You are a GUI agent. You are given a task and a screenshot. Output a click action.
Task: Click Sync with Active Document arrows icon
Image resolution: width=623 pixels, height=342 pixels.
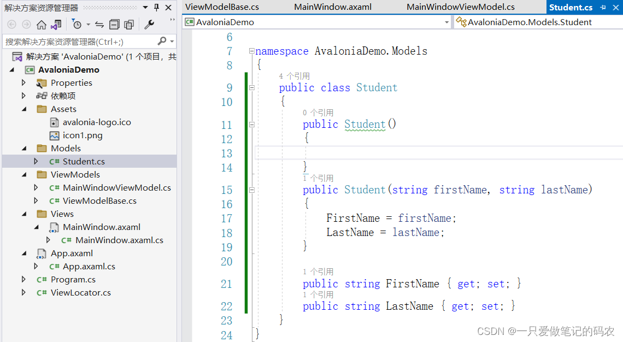(x=99, y=25)
